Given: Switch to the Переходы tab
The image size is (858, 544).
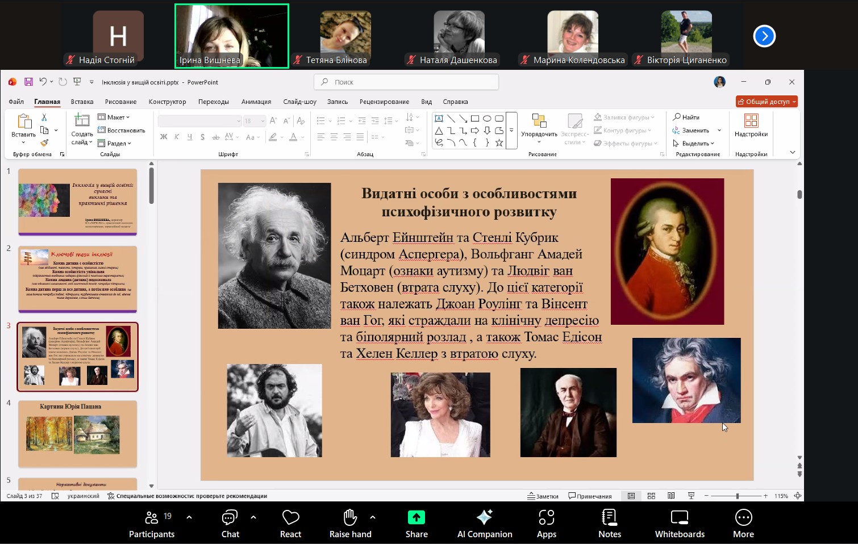Looking at the screenshot, I should click(x=213, y=102).
